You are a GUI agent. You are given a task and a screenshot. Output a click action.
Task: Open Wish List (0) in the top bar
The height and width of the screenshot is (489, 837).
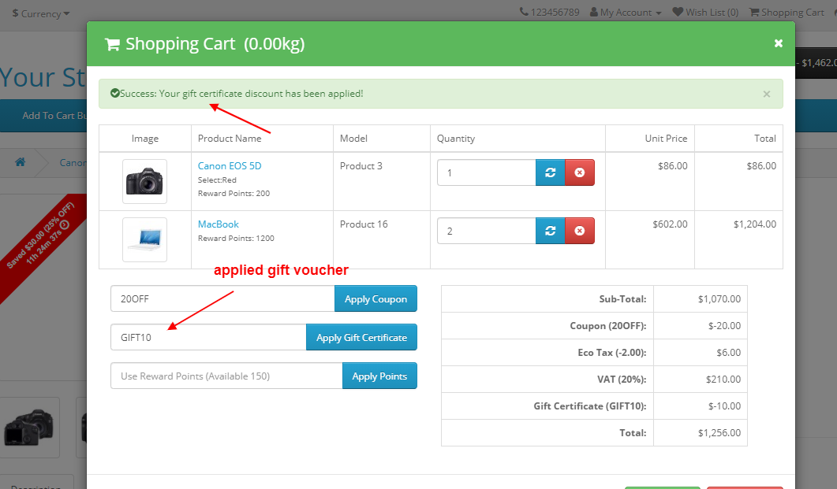[706, 12]
